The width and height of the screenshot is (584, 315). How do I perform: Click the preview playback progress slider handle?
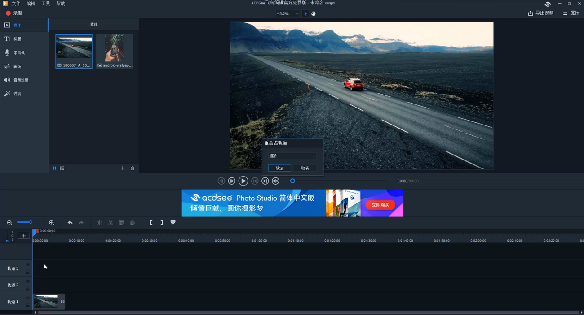click(292, 181)
